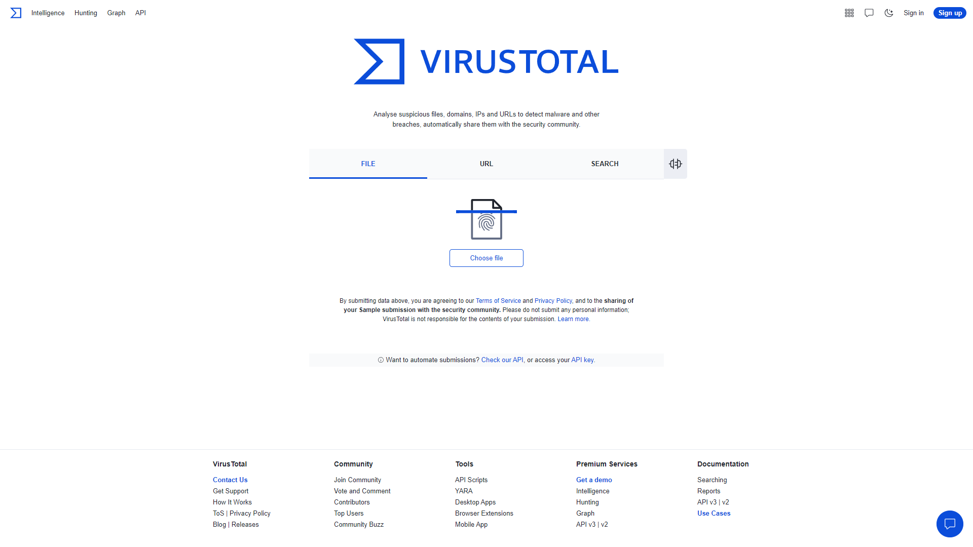
Task: Click Join Community footer link
Action: (357, 480)
